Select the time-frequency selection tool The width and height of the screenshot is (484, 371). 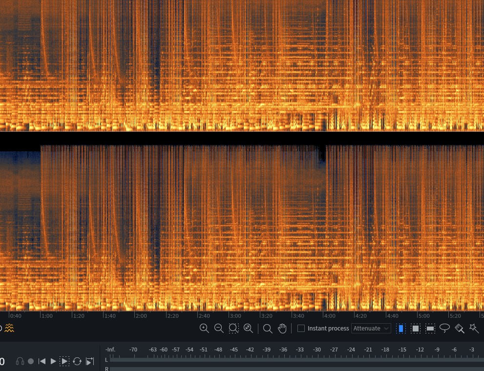[x=415, y=329]
